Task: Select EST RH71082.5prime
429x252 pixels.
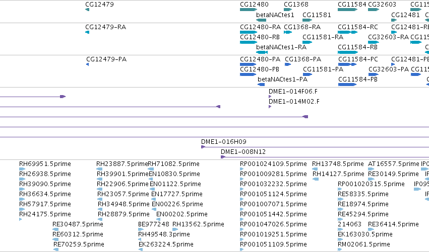Action: tap(173, 164)
